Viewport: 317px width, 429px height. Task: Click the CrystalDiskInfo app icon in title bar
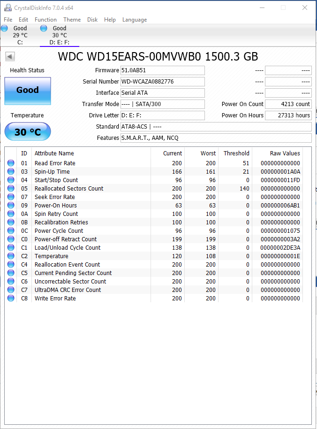(x=8, y=8)
